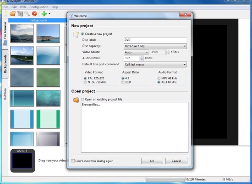Open the DVD menu
The height and width of the screenshot is (184, 252).
pyautogui.click(x=23, y=7)
